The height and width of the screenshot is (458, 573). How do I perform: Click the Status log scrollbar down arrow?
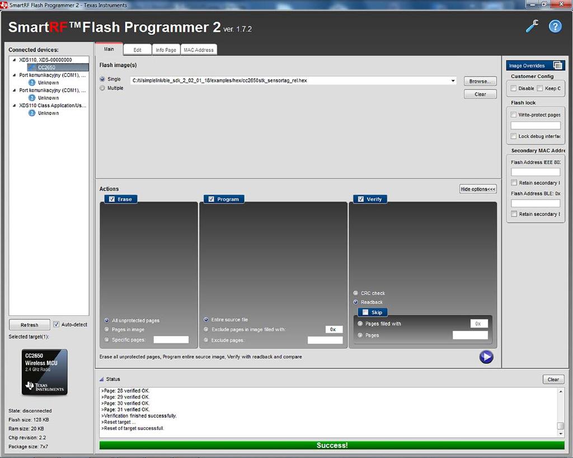[x=561, y=434]
